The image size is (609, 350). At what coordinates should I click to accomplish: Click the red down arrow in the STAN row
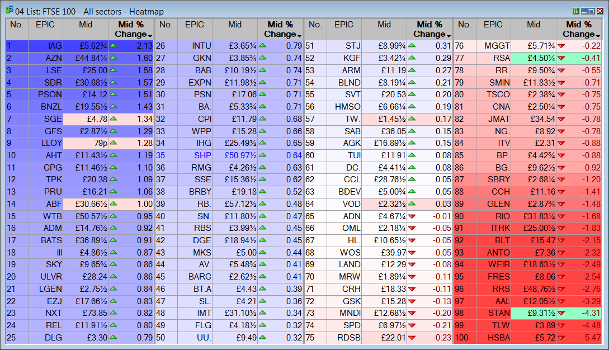pos(561,314)
